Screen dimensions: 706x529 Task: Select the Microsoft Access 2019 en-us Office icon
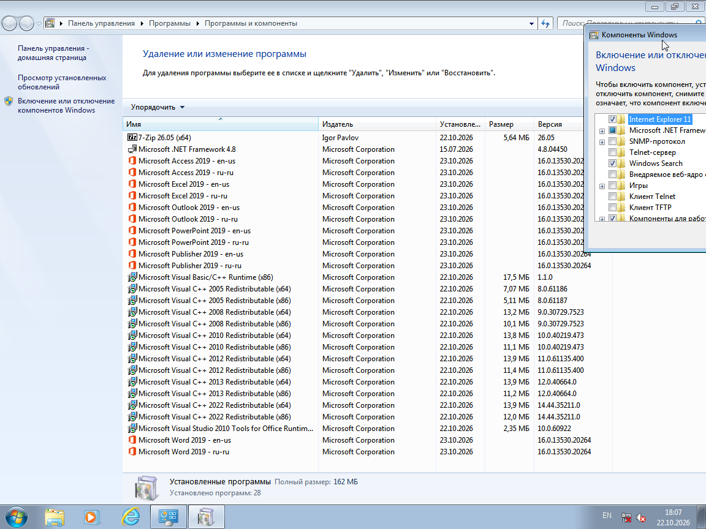(x=132, y=160)
